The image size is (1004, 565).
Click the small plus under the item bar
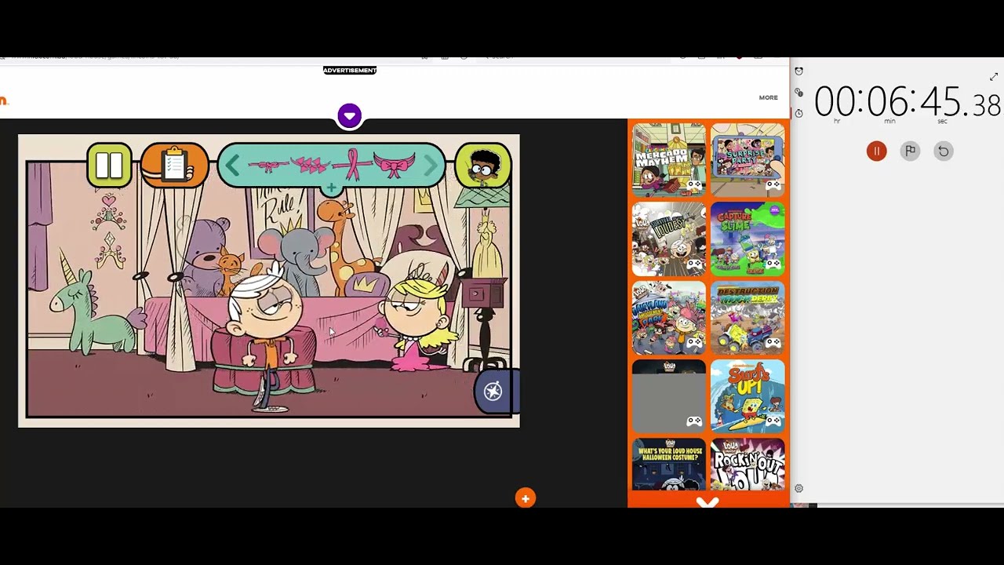point(331,188)
